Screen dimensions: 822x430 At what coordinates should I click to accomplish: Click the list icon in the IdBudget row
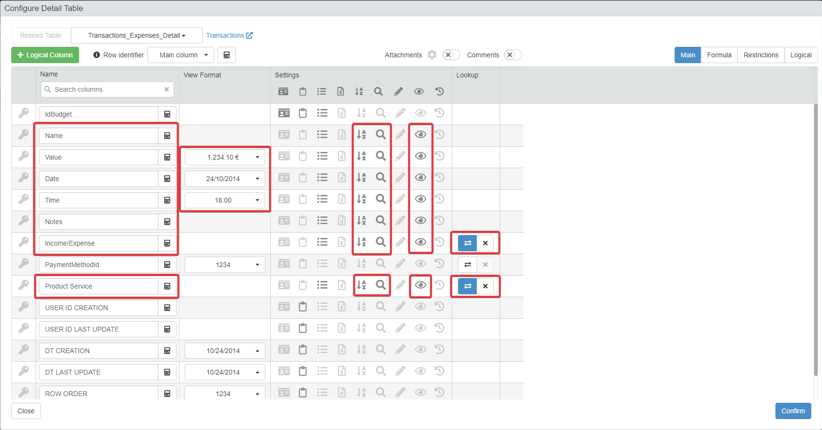322,113
